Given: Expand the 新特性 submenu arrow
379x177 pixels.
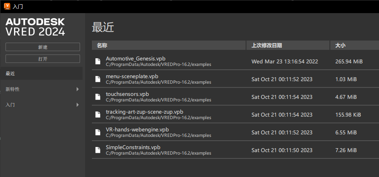Looking at the screenshot, I should tap(77, 89).
